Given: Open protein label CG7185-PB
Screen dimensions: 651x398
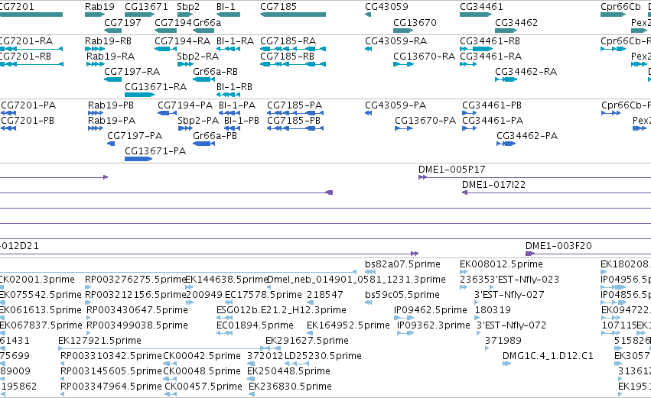Looking at the screenshot, I should (x=294, y=121).
